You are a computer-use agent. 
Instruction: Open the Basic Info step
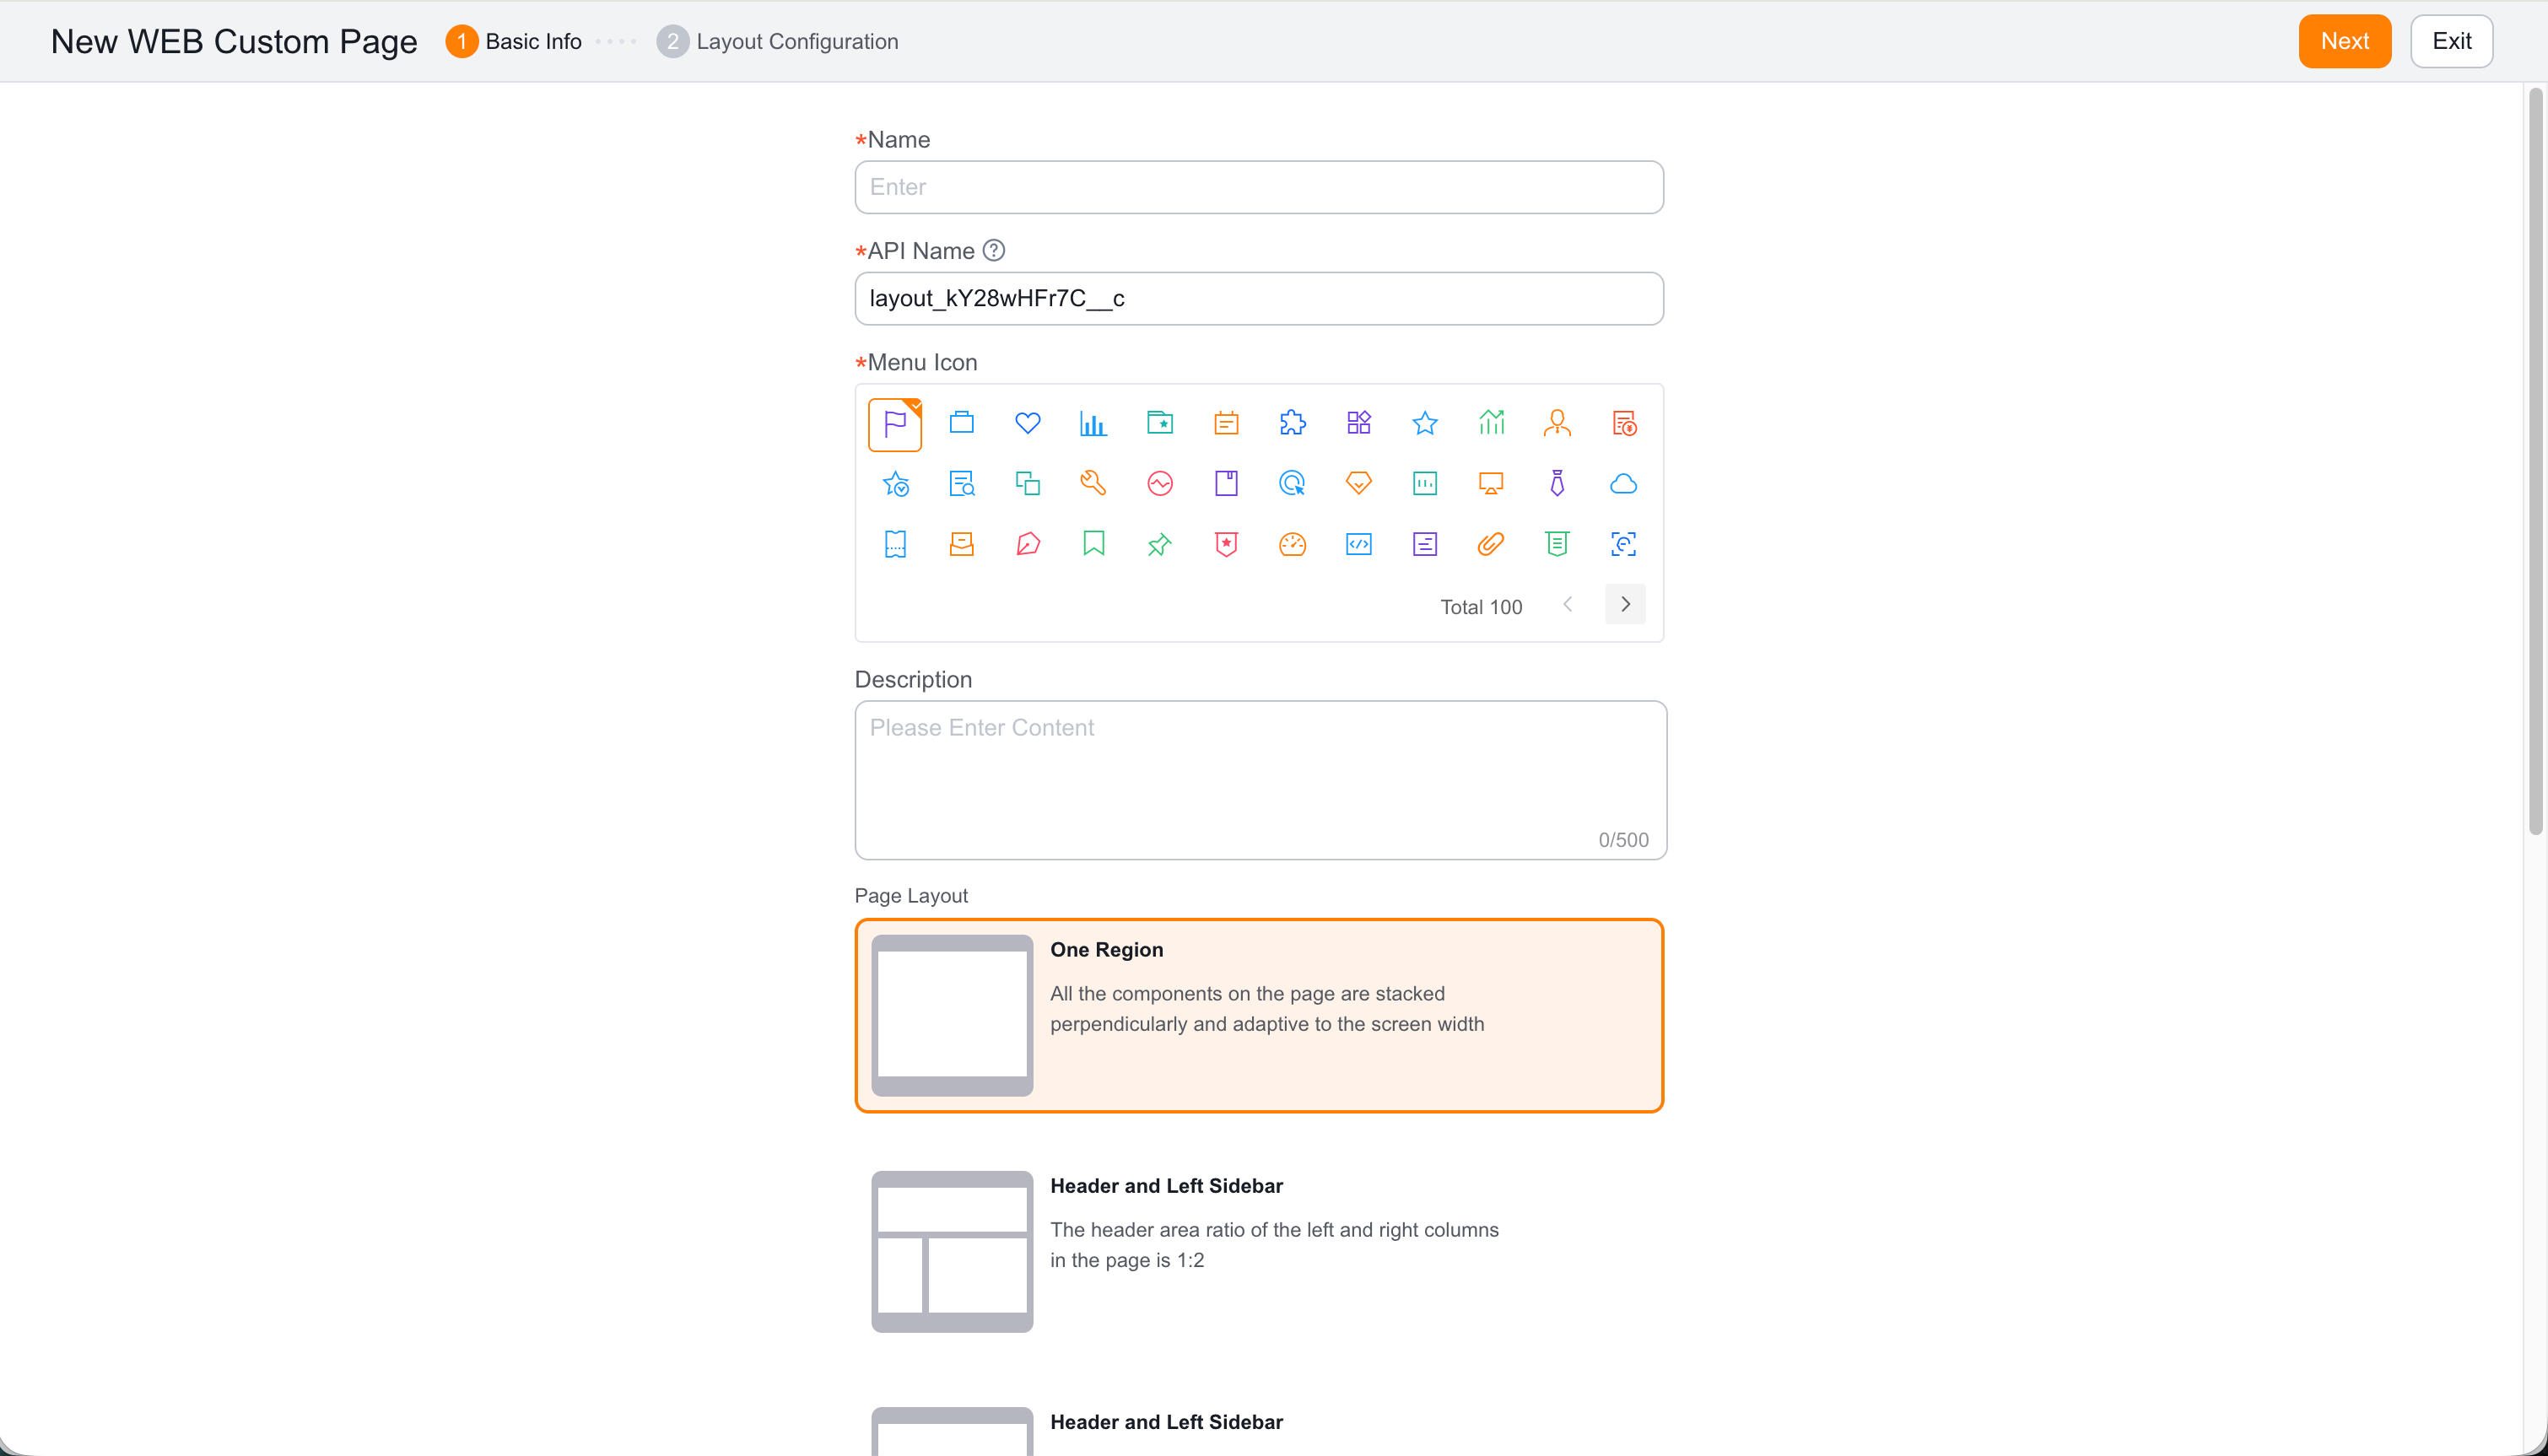coord(514,41)
